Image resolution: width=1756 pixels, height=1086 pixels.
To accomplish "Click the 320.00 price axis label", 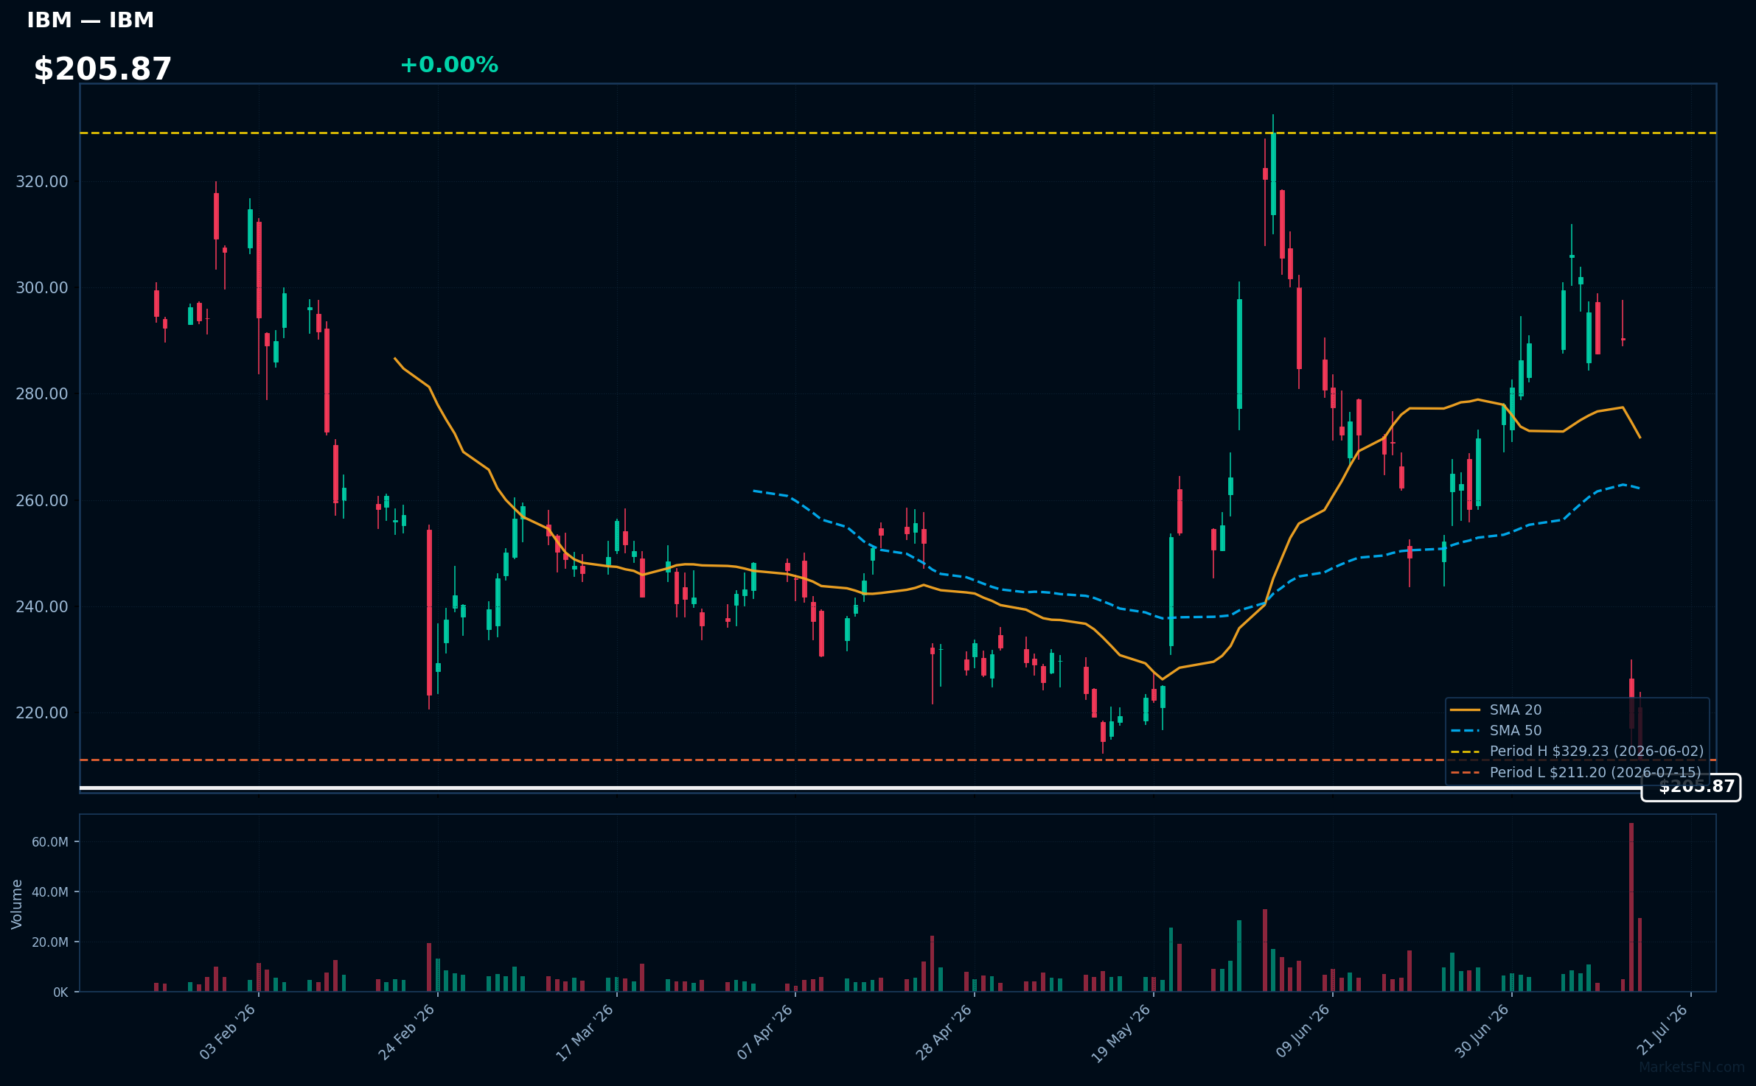I will [42, 182].
